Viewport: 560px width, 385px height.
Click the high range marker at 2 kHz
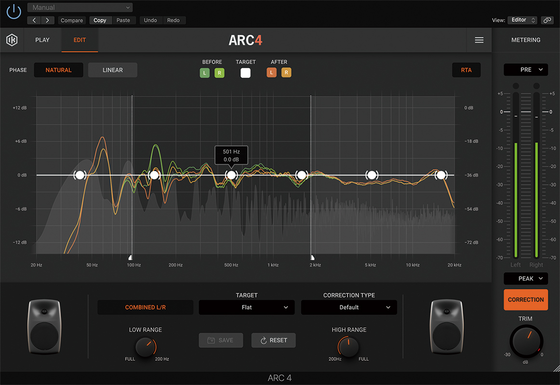click(312, 257)
